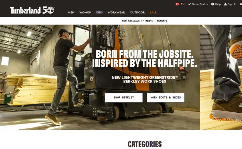Click the Order Status link text
Viewport: 242px width, 149px height.
[200, 4]
